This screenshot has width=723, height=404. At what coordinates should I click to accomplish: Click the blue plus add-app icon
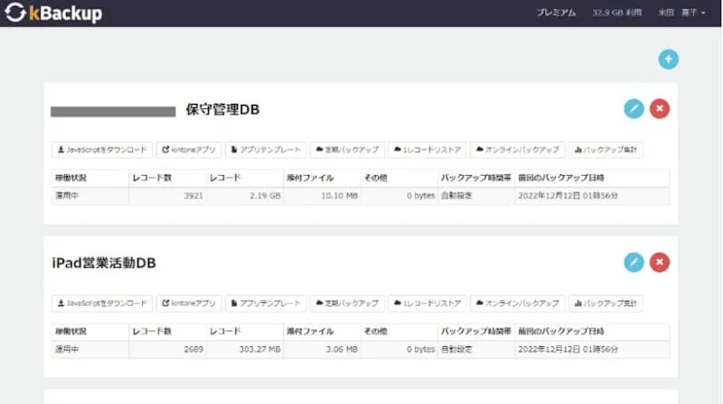click(668, 60)
